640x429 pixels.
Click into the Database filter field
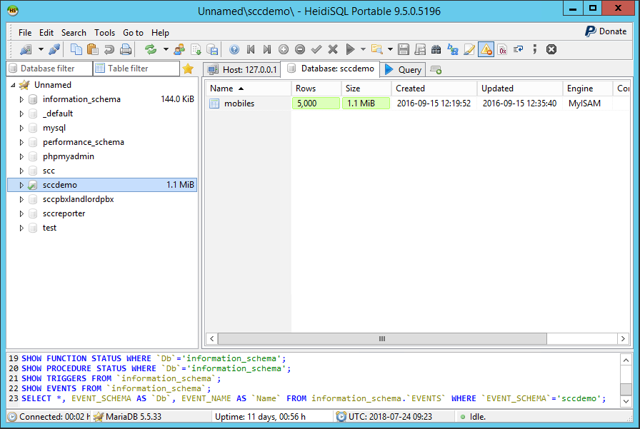pyautogui.click(x=50, y=69)
